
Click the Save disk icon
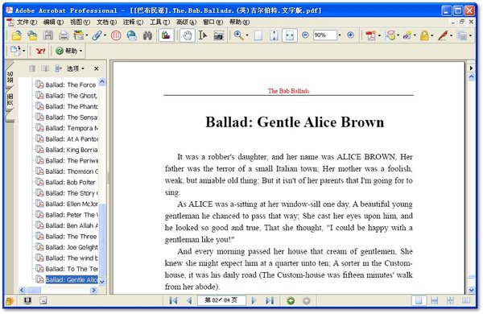coord(48,35)
